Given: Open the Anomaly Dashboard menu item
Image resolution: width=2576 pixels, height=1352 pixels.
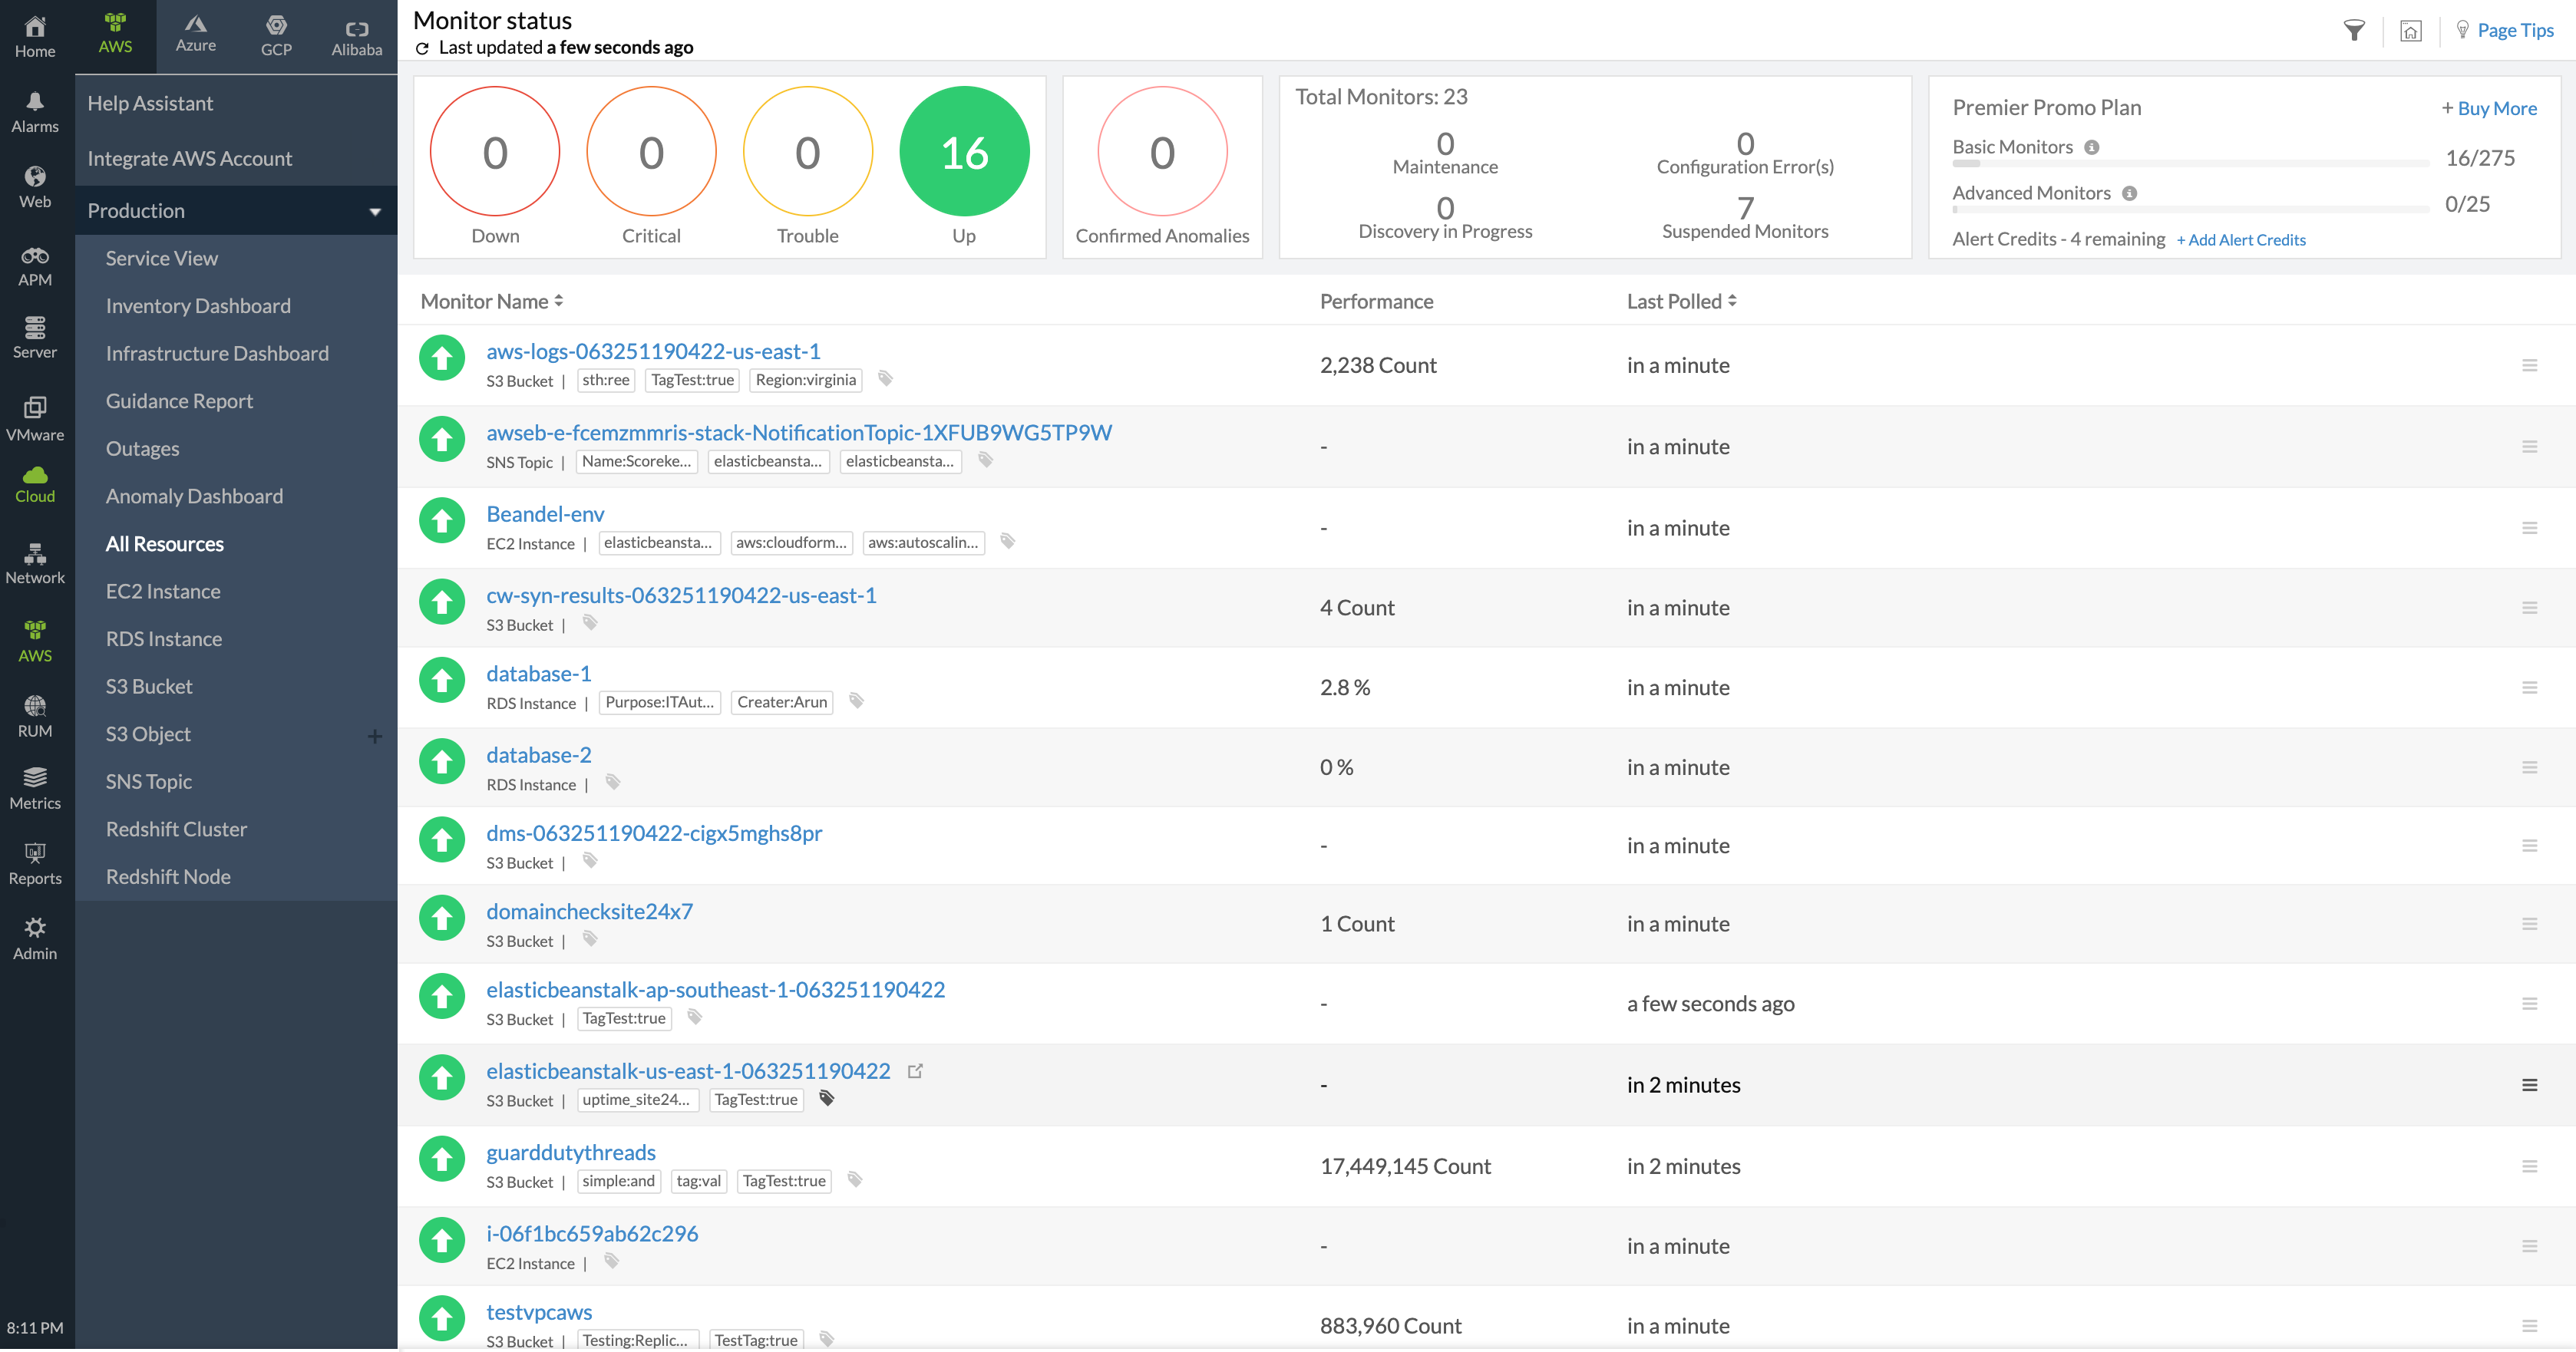Looking at the screenshot, I should 194,496.
